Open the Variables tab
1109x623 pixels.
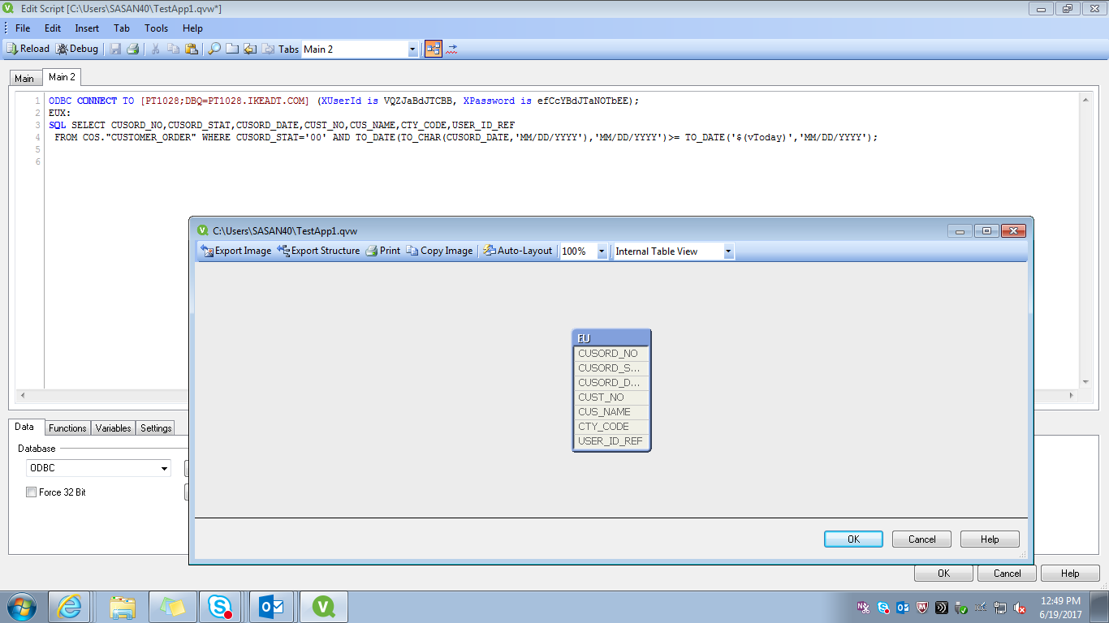coord(114,428)
